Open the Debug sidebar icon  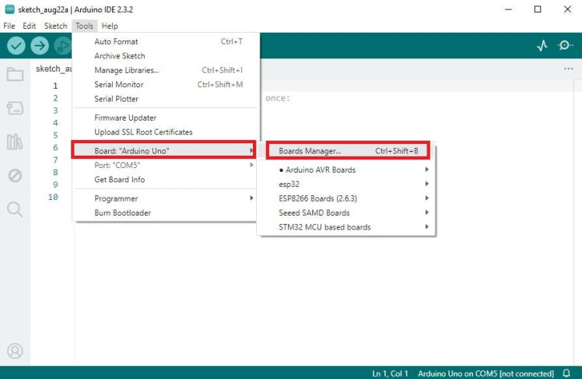point(16,176)
